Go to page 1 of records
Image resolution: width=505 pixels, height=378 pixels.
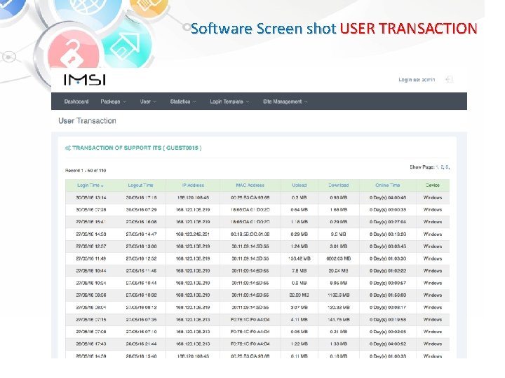pos(437,167)
